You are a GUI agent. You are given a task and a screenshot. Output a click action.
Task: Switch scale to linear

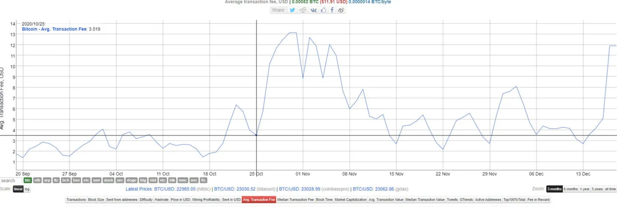(x=18, y=189)
